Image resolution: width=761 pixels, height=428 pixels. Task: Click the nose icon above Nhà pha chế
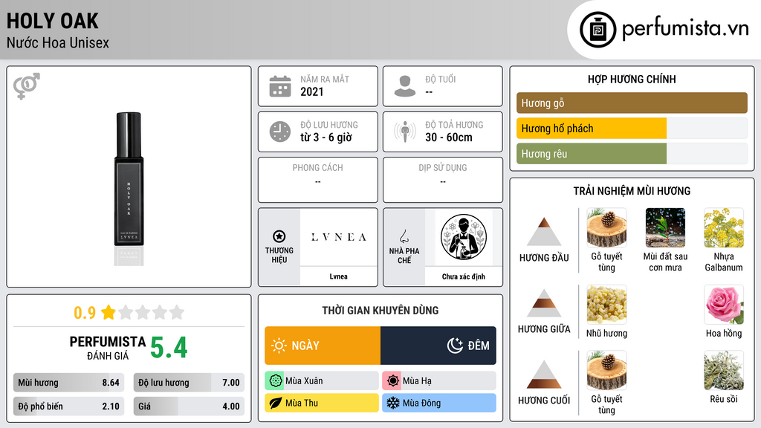point(404,236)
